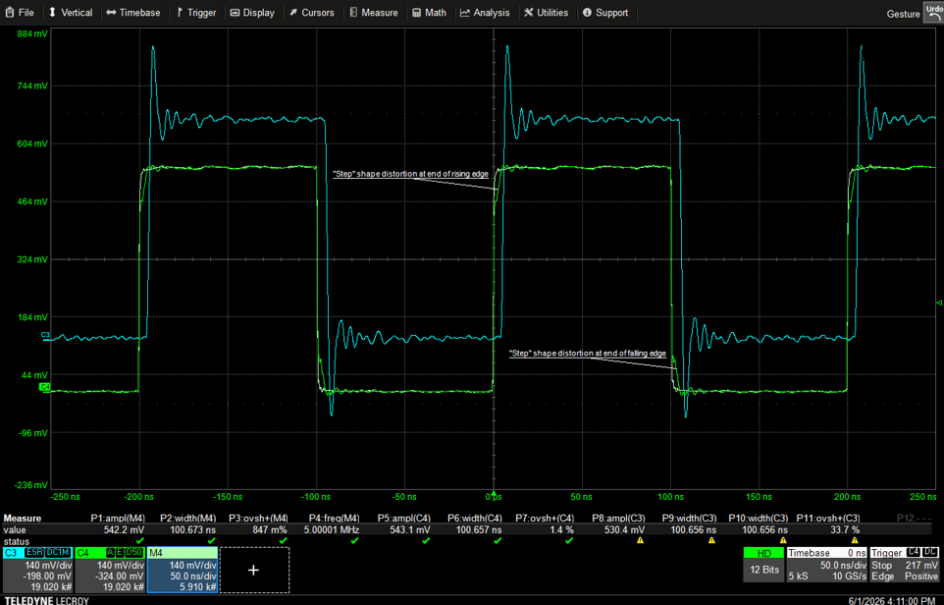The width and height of the screenshot is (944, 605).
Task: Open the File menu
Action: pos(20,12)
